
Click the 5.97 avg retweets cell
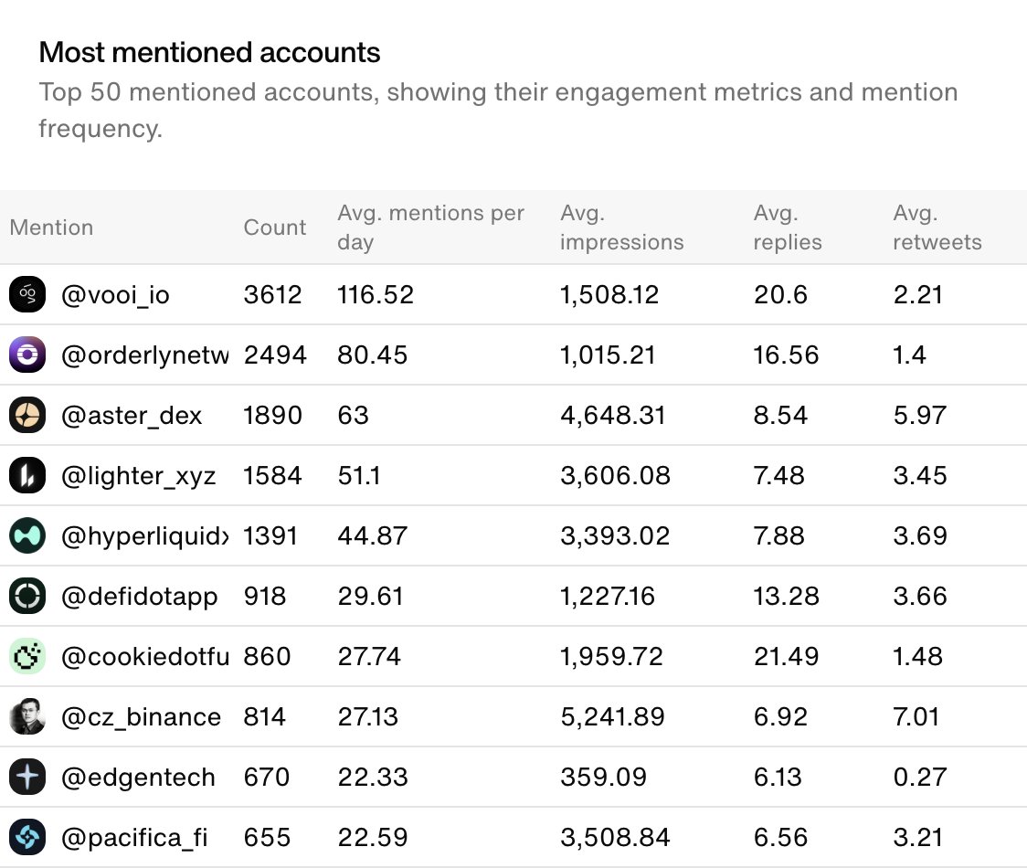point(919,416)
